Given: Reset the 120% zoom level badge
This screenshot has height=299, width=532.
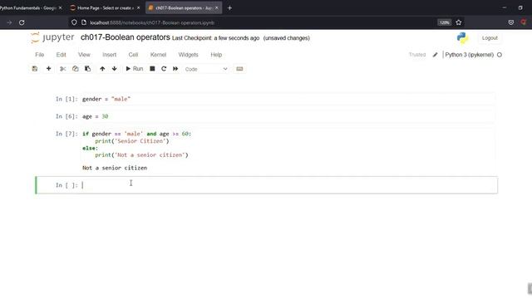Looking at the screenshot, I should pyautogui.click(x=445, y=22).
